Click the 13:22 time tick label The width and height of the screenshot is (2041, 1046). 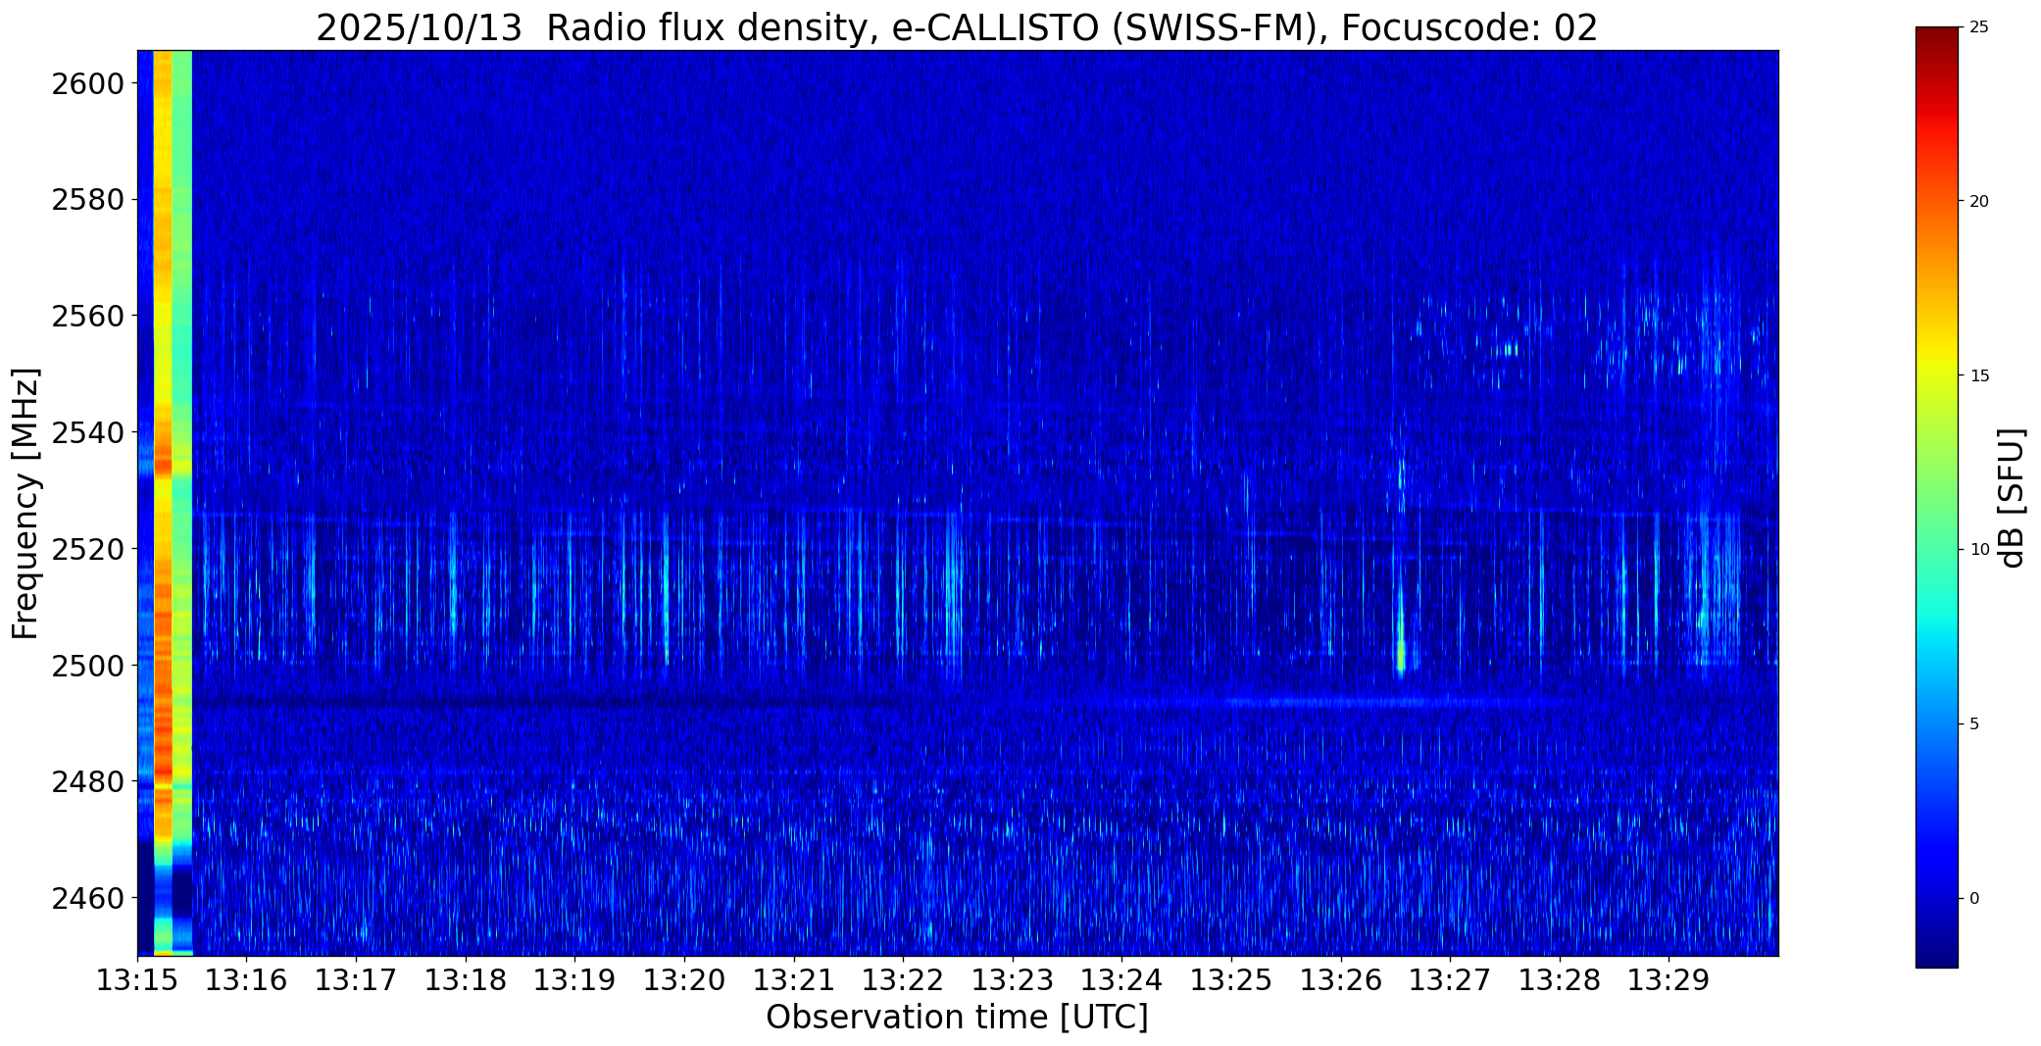click(x=903, y=980)
